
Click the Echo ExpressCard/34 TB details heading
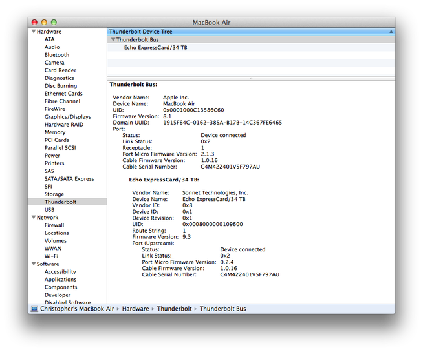[164, 180]
